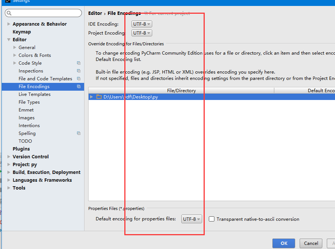Click the Cancel button
Image resolution: width=335 pixels, height=249 pixels.
(x=311, y=243)
